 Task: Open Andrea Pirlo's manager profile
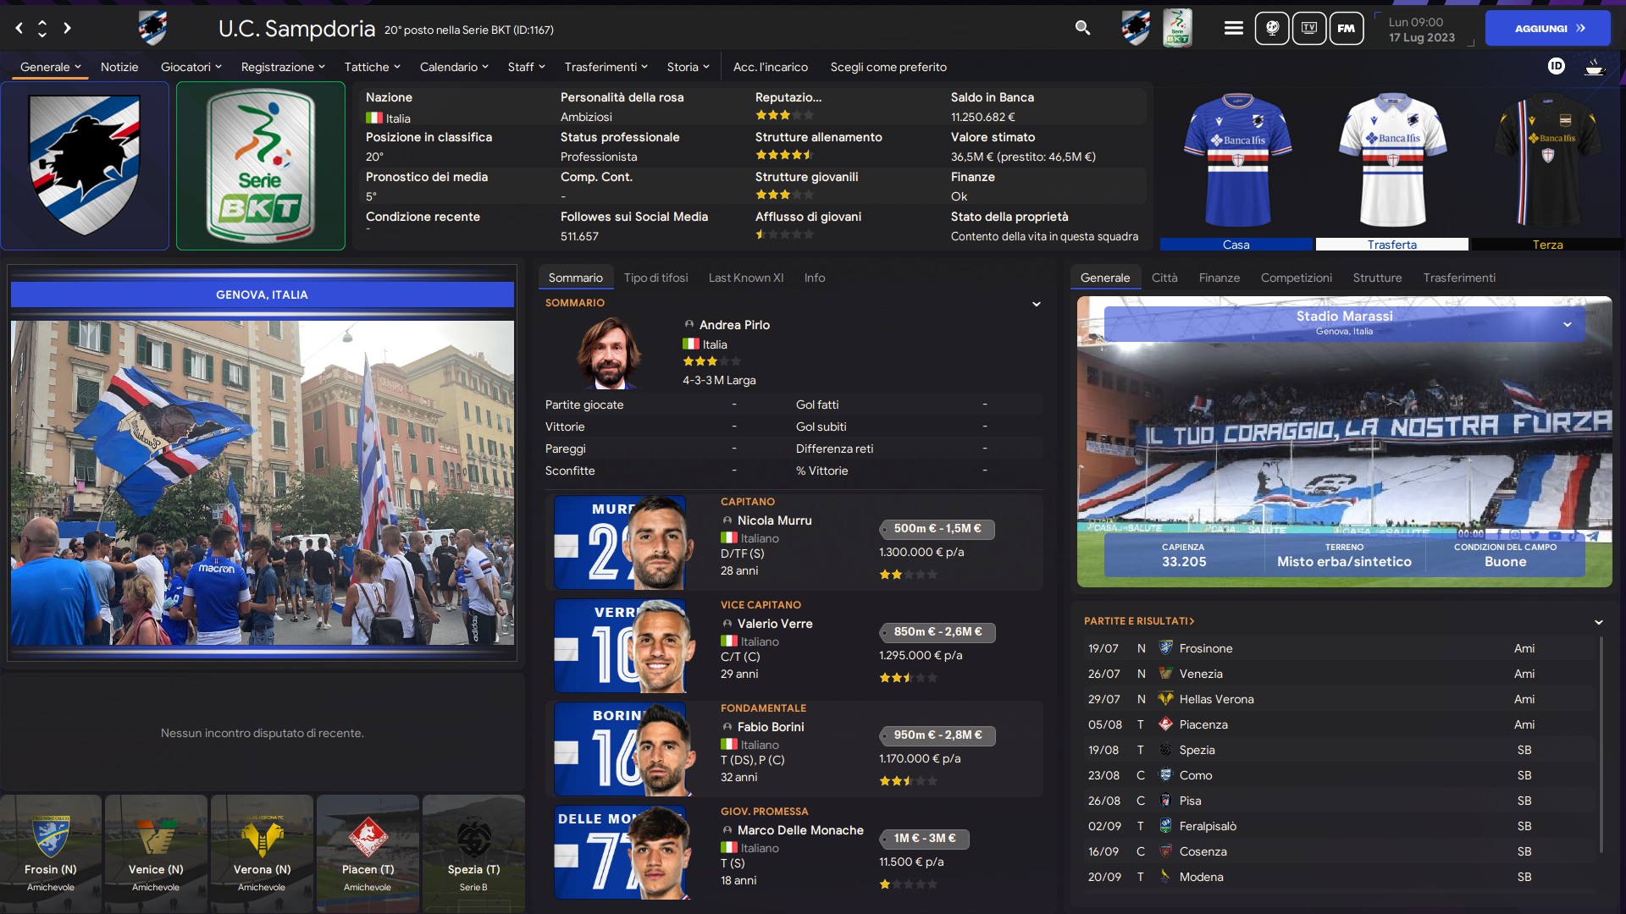pyautogui.click(x=733, y=325)
